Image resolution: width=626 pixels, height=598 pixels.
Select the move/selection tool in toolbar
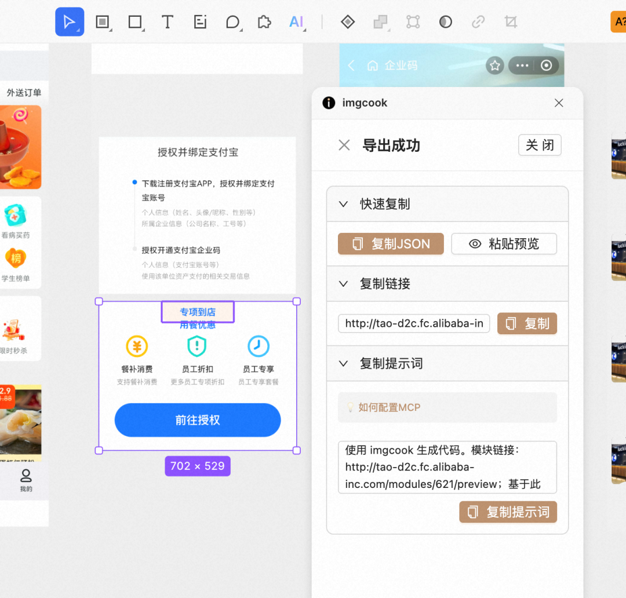pyautogui.click(x=70, y=21)
